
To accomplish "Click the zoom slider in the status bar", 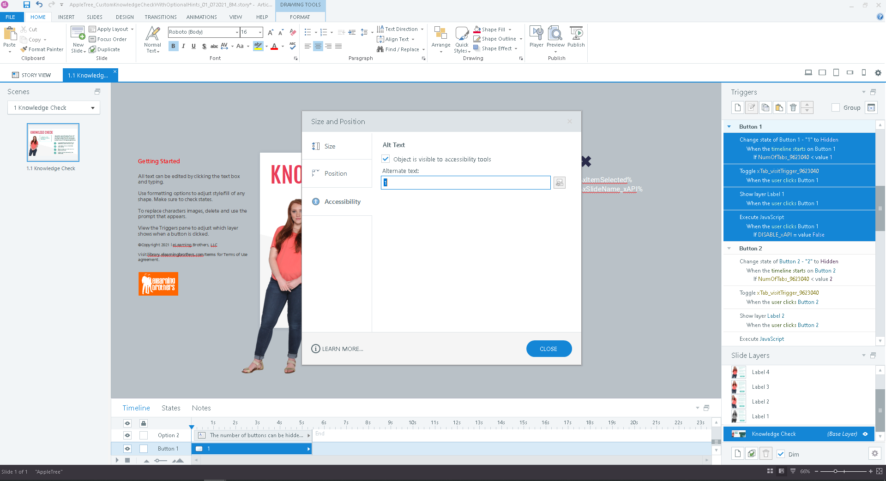I will 835,471.
